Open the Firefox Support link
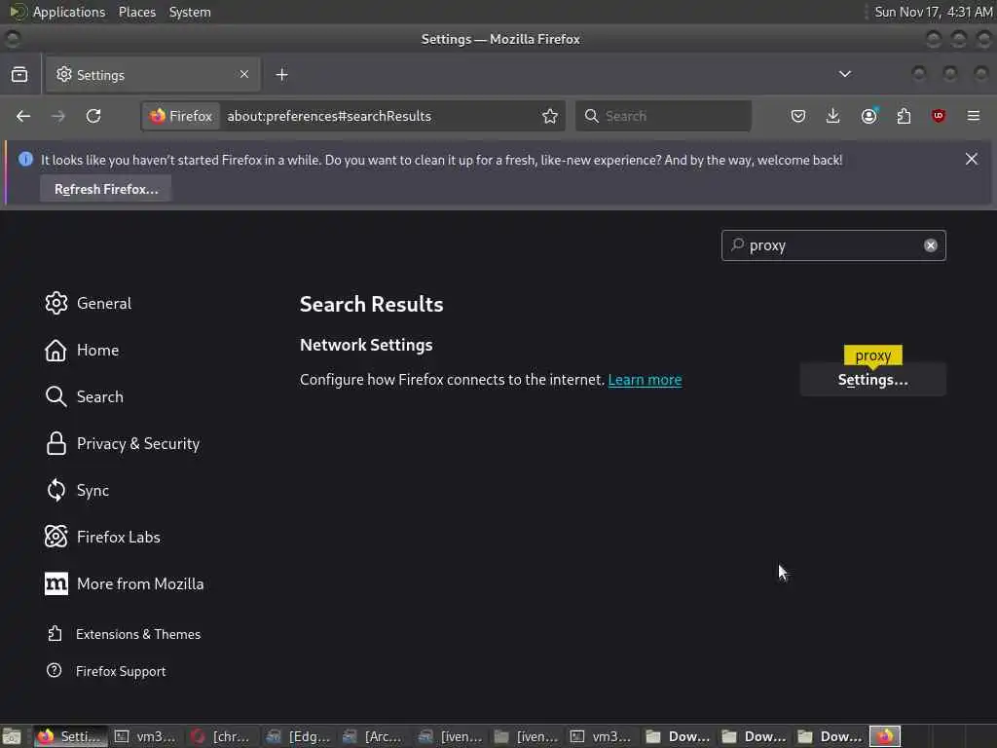Image resolution: width=997 pixels, height=748 pixels. coord(106,671)
